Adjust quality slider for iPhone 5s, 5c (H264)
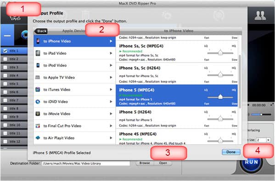This screenshot has width=275, height=181. (220, 75)
